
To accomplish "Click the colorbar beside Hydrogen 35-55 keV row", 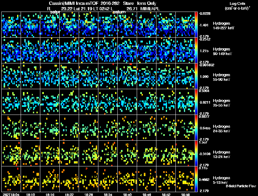I will click(x=196, y=102).
